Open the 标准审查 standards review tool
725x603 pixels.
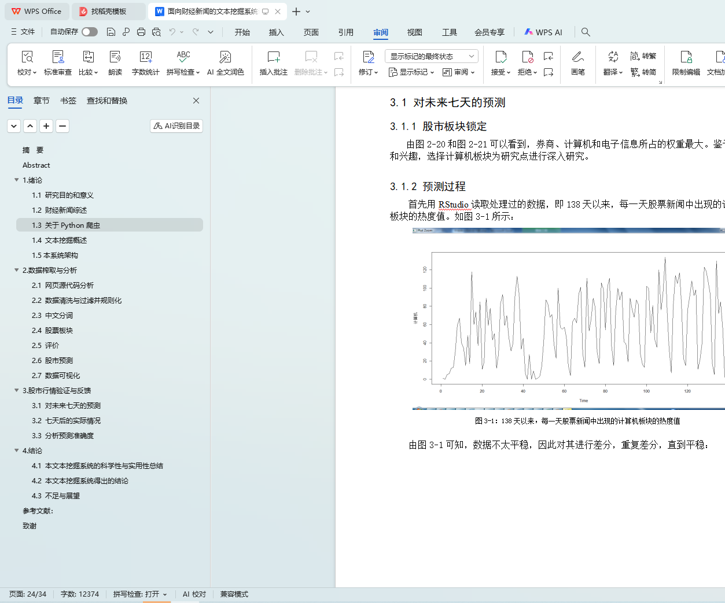tap(58, 57)
